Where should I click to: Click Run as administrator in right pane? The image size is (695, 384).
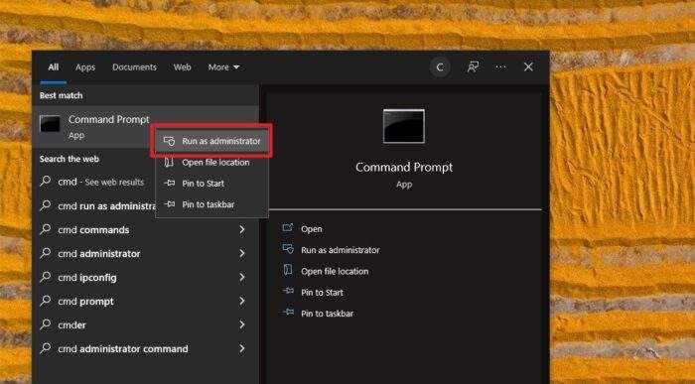(x=341, y=250)
